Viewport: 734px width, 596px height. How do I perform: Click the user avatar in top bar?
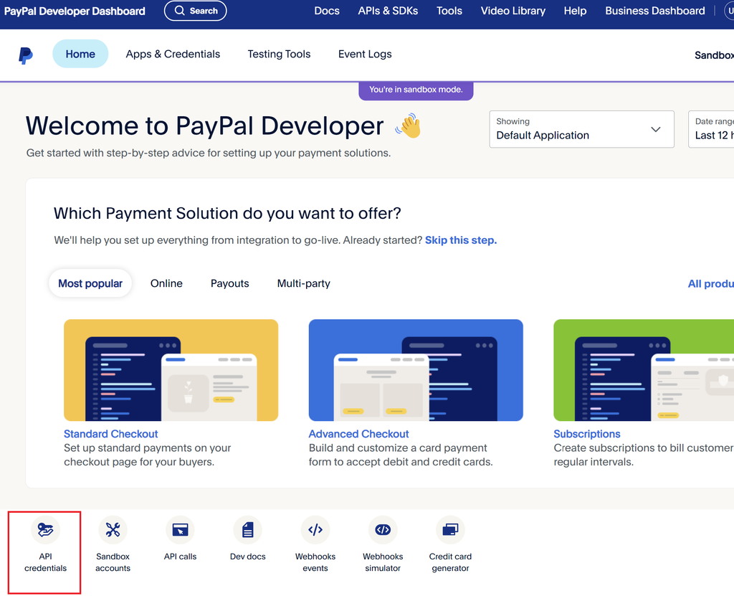[x=729, y=11]
